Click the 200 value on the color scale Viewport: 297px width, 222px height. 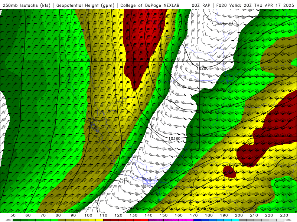click(239, 215)
